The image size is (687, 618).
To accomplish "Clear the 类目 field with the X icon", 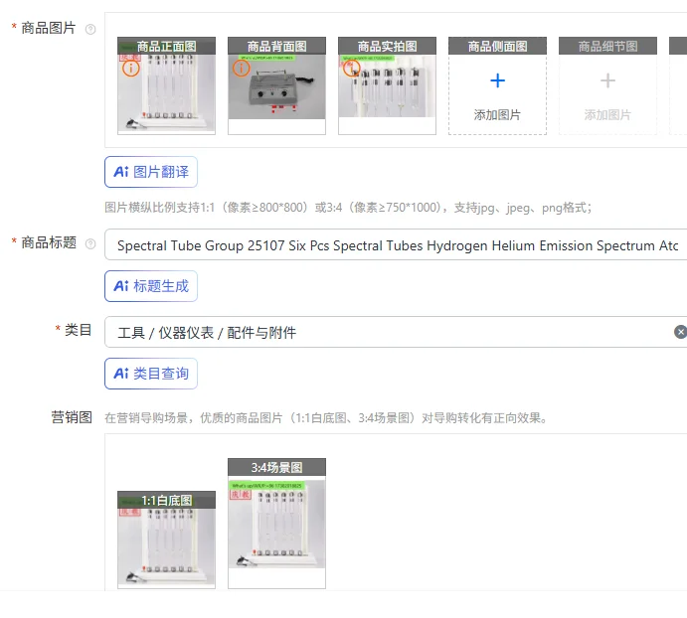I will pyautogui.click(x=680, y=332).
